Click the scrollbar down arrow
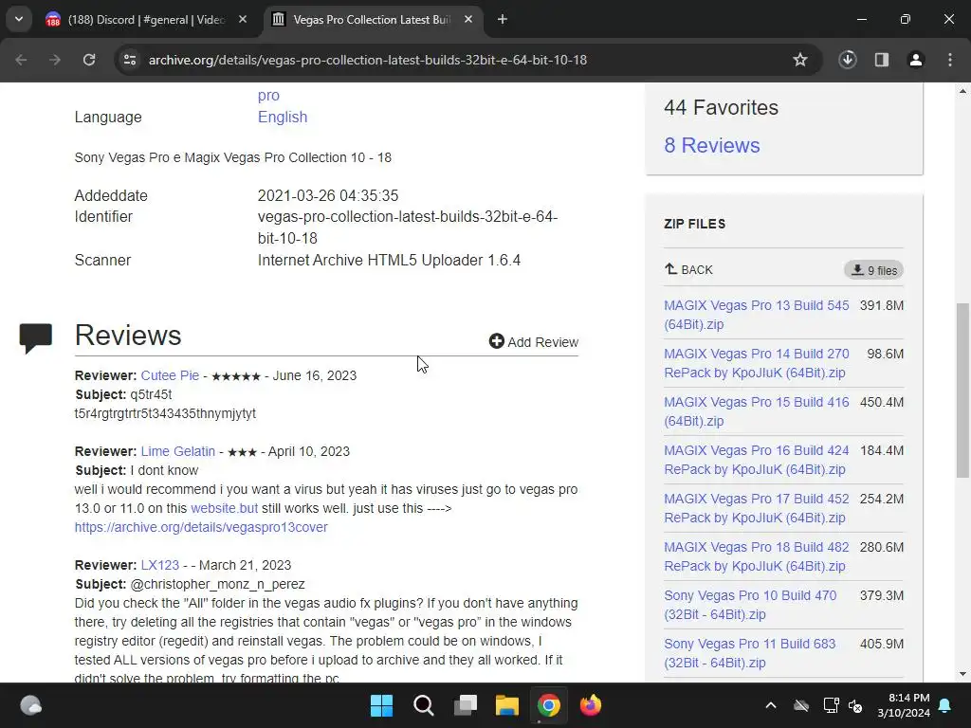This screenshot has height=728, width=971. pyautogui.click(x=962, y=674)
